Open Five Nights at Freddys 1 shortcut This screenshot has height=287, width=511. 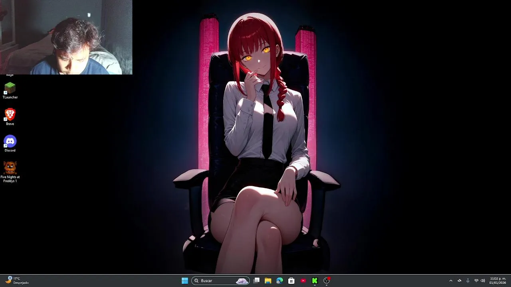coord(10,172)
